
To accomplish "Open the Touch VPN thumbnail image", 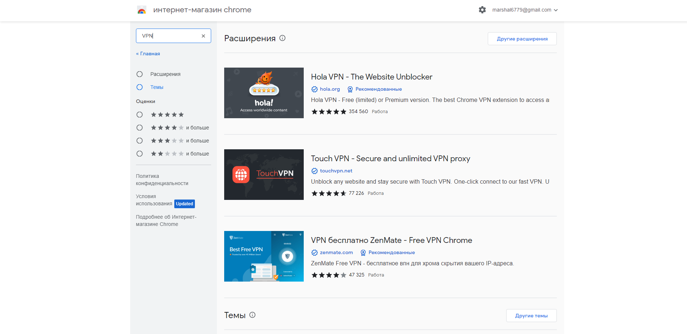I will pyautogui.click(x=264, y=175).
